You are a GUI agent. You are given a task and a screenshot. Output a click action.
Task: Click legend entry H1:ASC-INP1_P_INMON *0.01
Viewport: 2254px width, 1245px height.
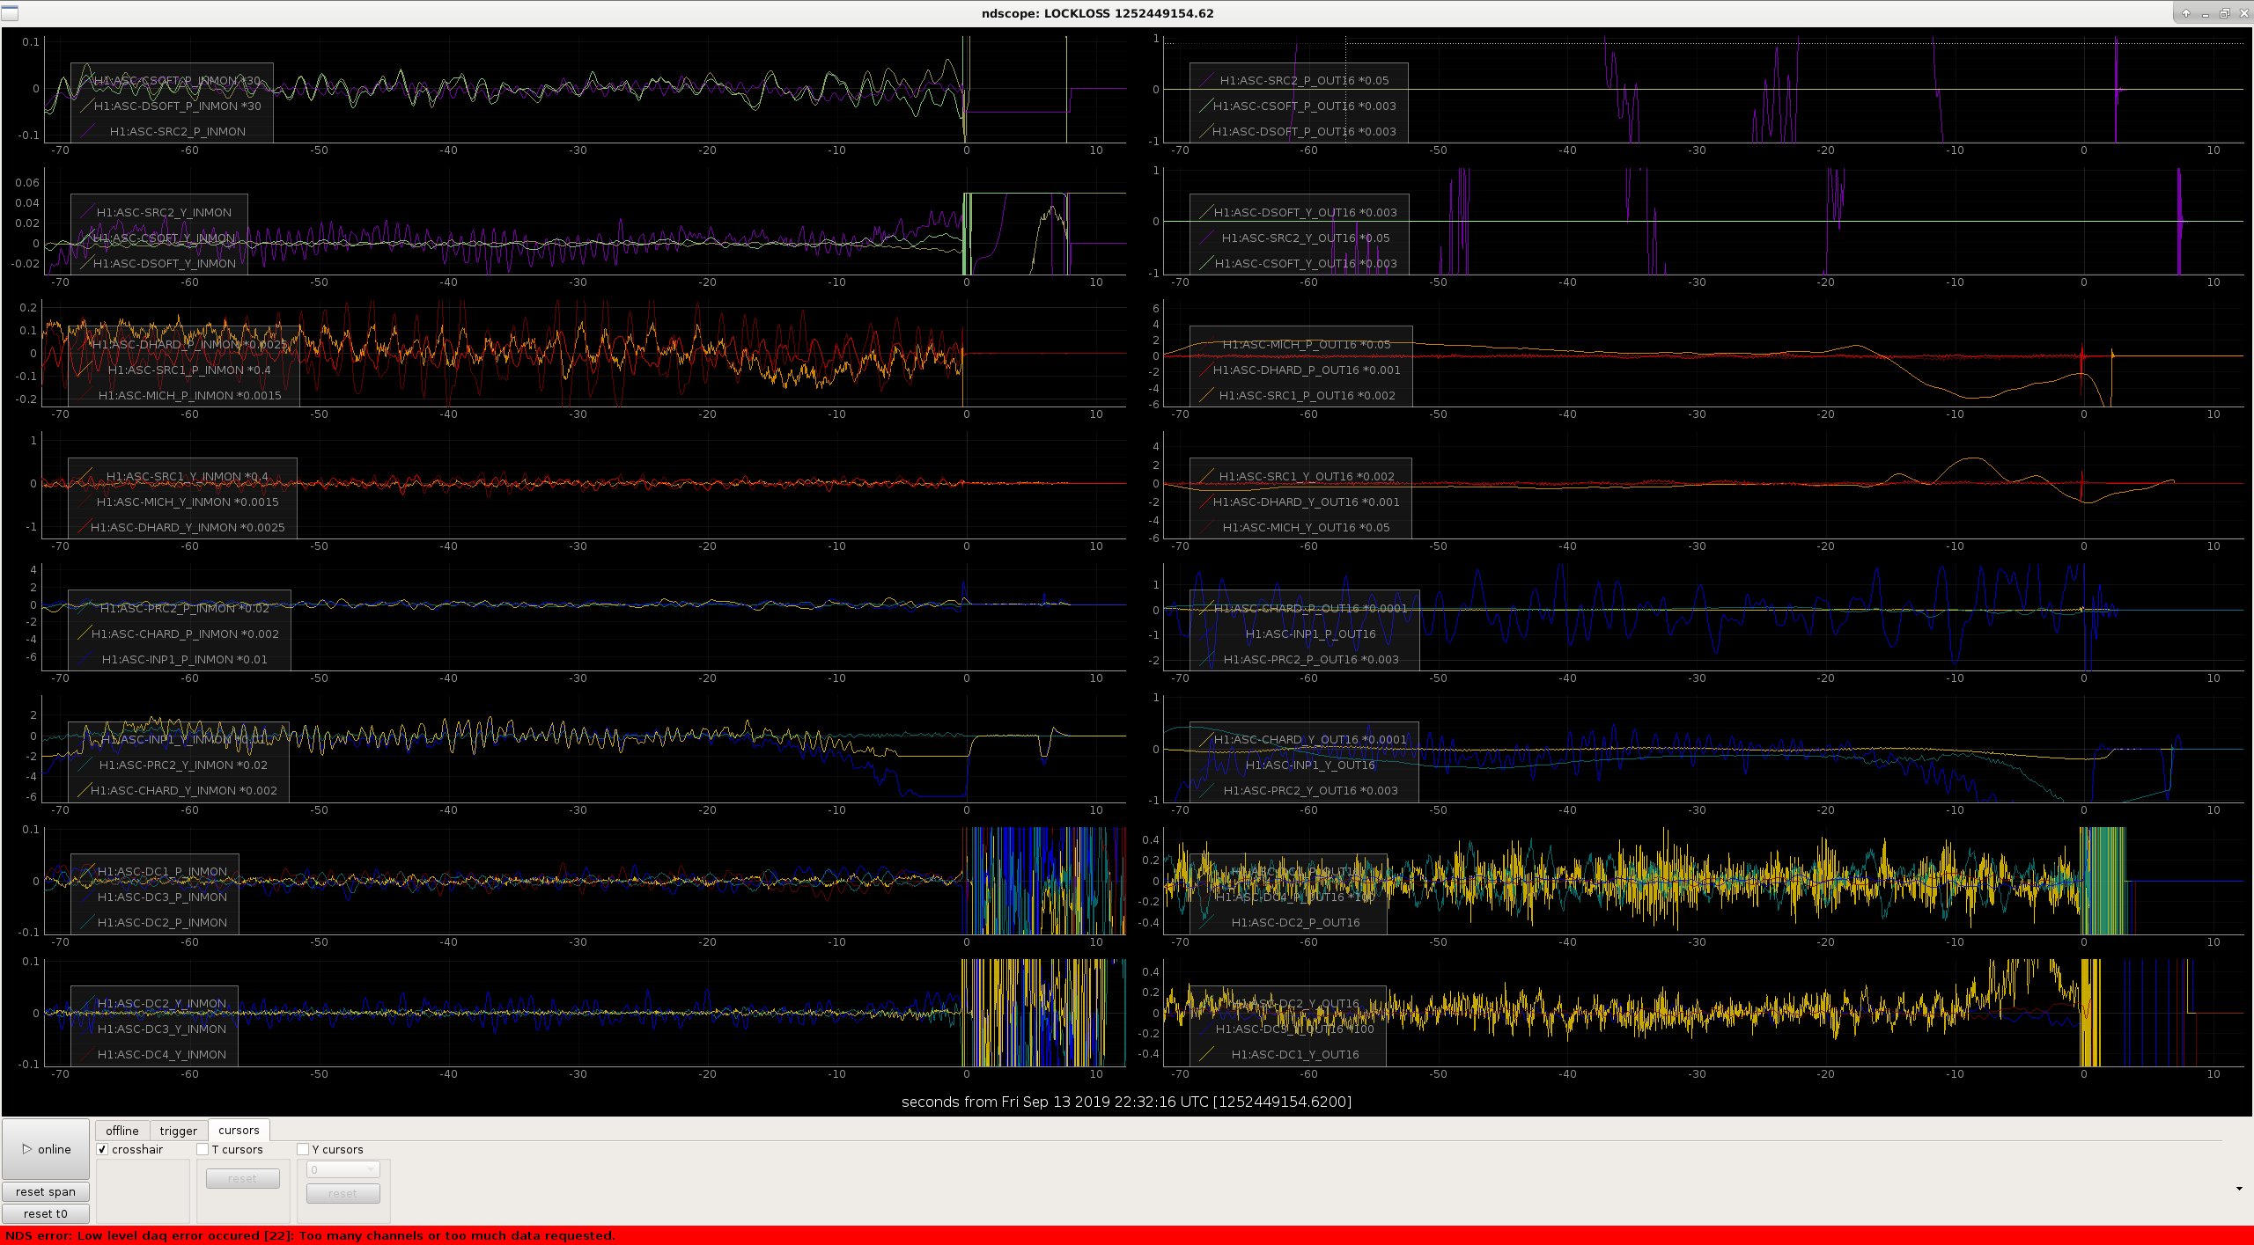point(185,659)
